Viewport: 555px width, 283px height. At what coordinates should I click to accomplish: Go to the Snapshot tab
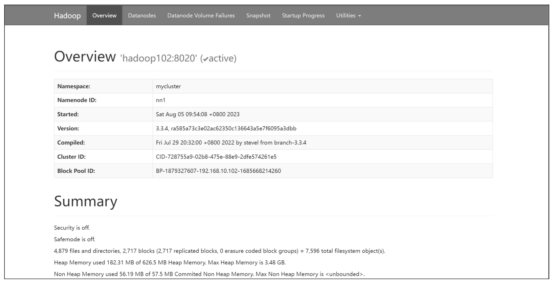point(258,16)
